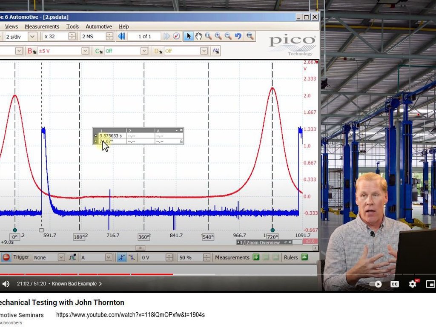Open the Automotive menu
This screenshot has width=436, height=328.
point(99,26)
